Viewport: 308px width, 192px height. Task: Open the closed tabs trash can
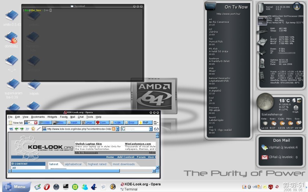155,123
